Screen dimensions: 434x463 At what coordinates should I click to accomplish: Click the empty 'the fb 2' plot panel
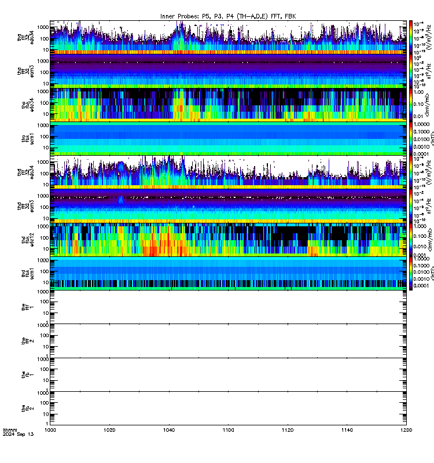click(228, 409)
